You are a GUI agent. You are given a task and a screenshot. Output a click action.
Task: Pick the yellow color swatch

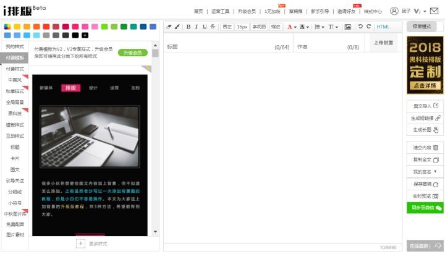[17, 27]
